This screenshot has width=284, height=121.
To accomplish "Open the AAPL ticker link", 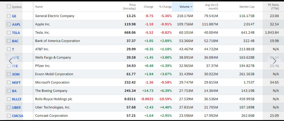I will point(16,24).
